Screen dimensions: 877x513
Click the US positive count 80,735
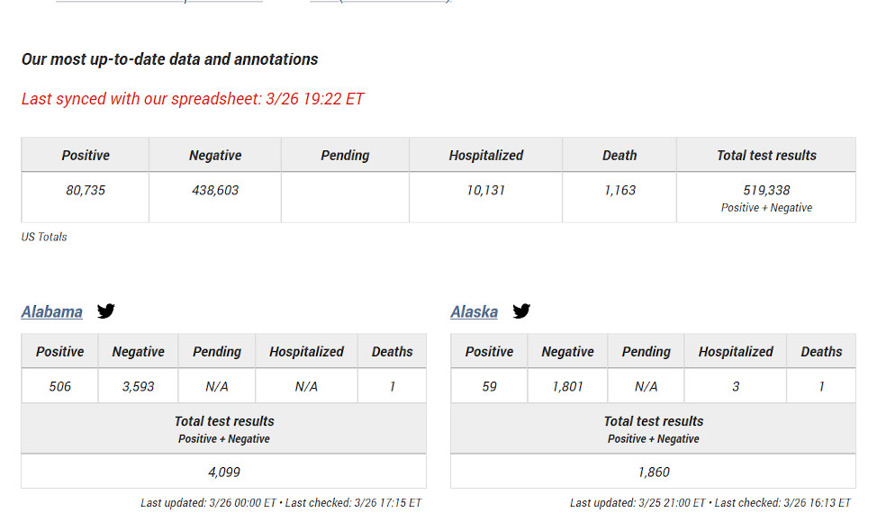(x=86, y=190)
